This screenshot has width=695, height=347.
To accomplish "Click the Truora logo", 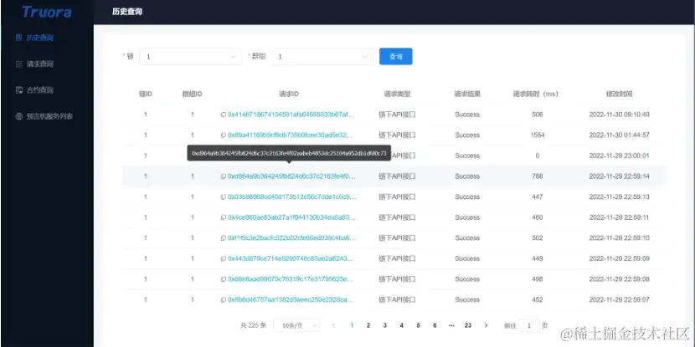I will 47,12.
